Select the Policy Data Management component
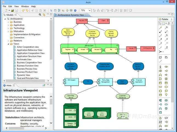The width and height of the screenshot is (177, 132). (105, 82)
